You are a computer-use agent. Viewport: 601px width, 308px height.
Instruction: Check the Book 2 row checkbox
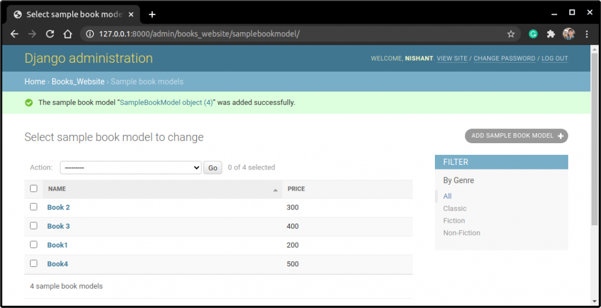coord(33,207)
